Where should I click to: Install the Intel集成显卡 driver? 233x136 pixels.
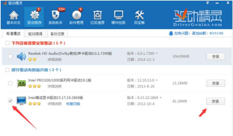click(x=215, y=101)
